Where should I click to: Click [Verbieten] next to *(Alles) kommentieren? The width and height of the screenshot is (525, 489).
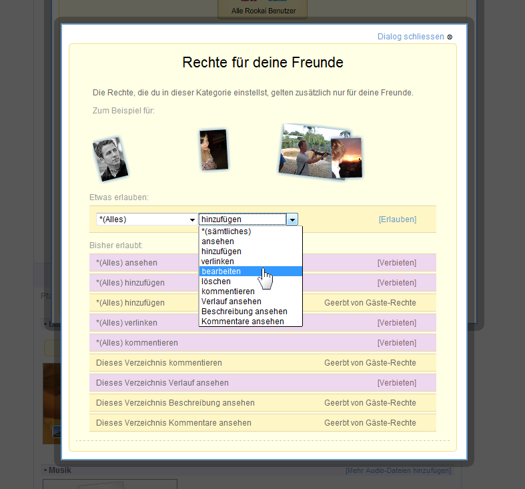[x=396, y=343]
